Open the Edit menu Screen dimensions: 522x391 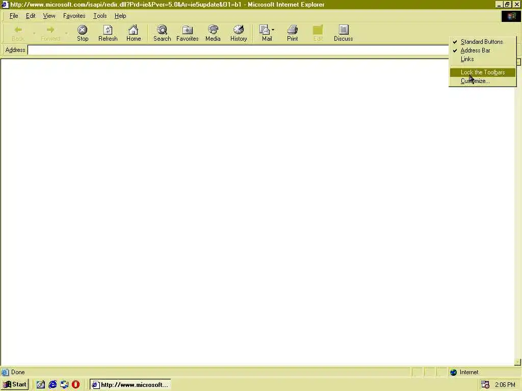point(31,16)
